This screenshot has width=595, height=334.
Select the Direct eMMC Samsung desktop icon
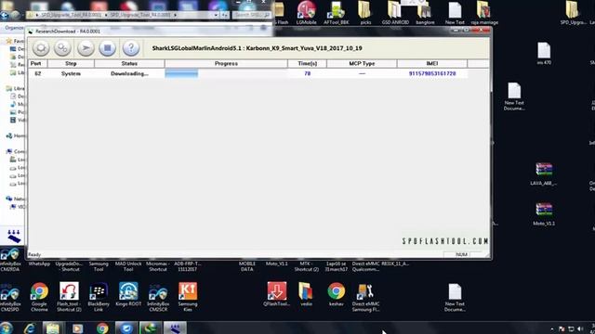point(365,297)
